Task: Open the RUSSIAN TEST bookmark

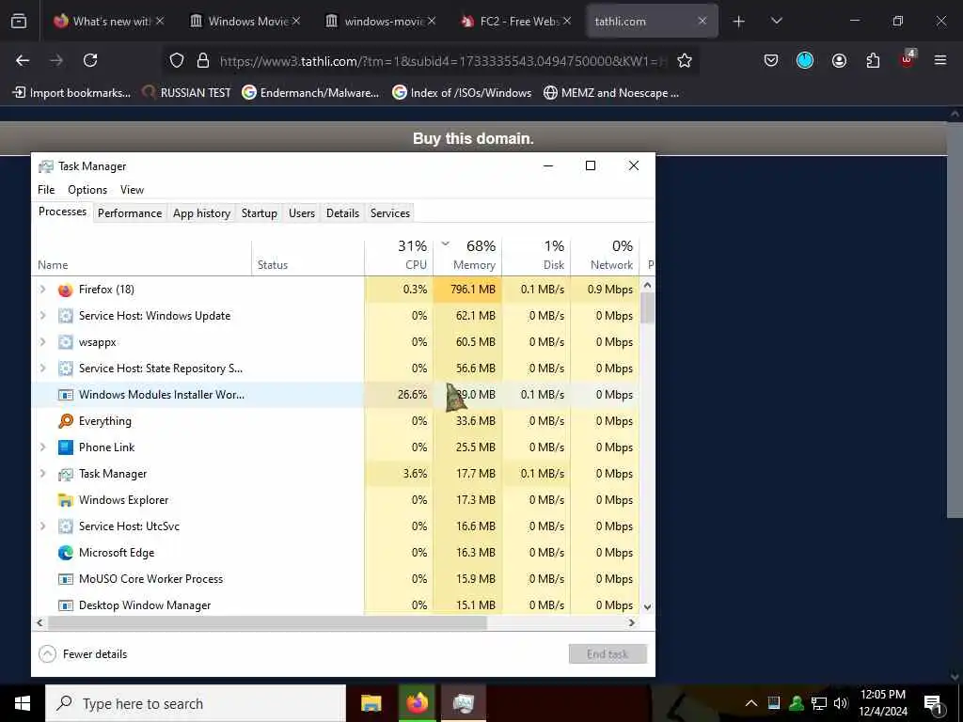Action: pos(187,93)
